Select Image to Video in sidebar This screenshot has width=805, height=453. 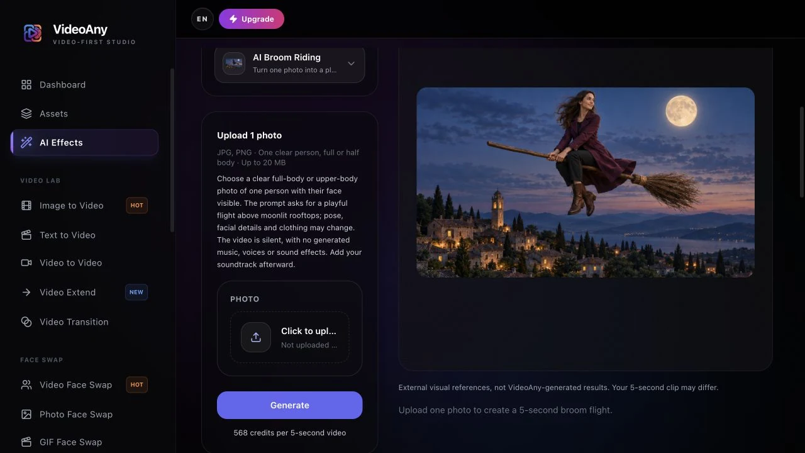pyautogui.click(x=84, y=206)
